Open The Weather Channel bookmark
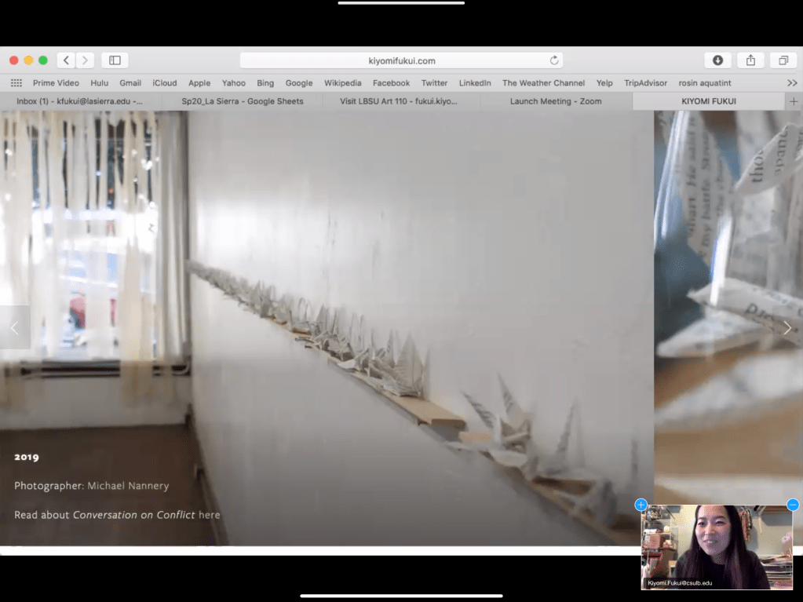The width and height of the screenshot is (803, 602). [x=543, y=83]
